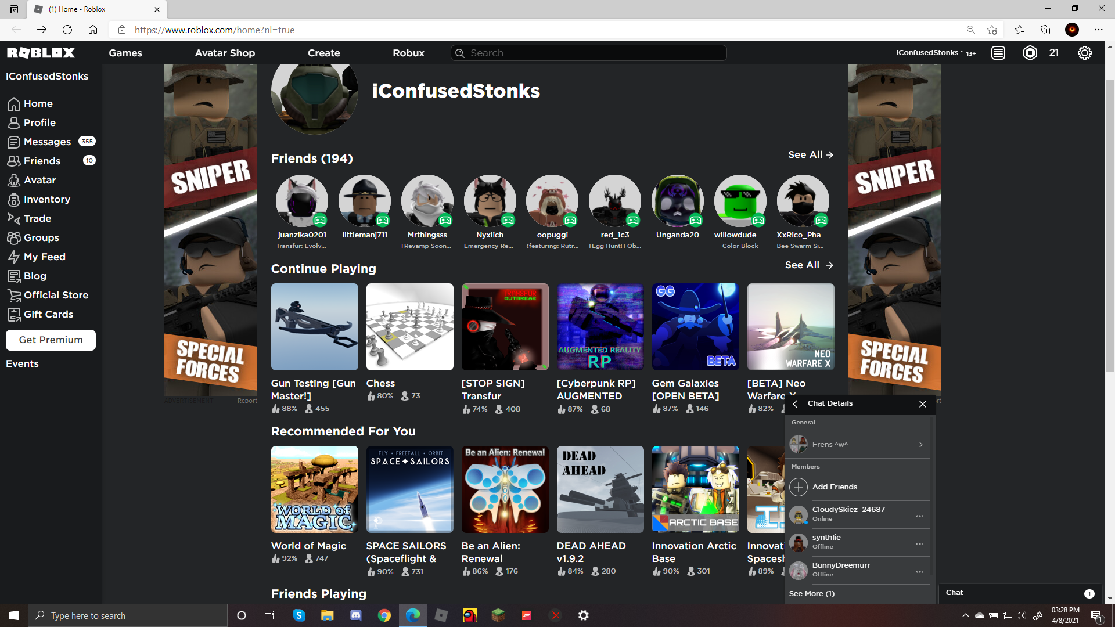The width and height of the screenshot is (1115, 627).
Task: Open the Robux tab in navigation
Action: (408, 53)
